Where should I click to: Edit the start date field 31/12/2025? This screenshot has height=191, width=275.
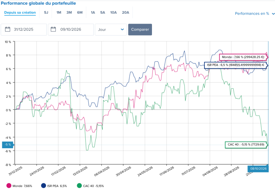click(24, 29)
